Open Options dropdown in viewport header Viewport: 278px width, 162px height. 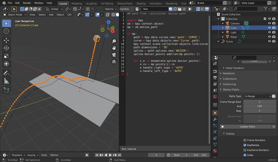pos(110,9)
